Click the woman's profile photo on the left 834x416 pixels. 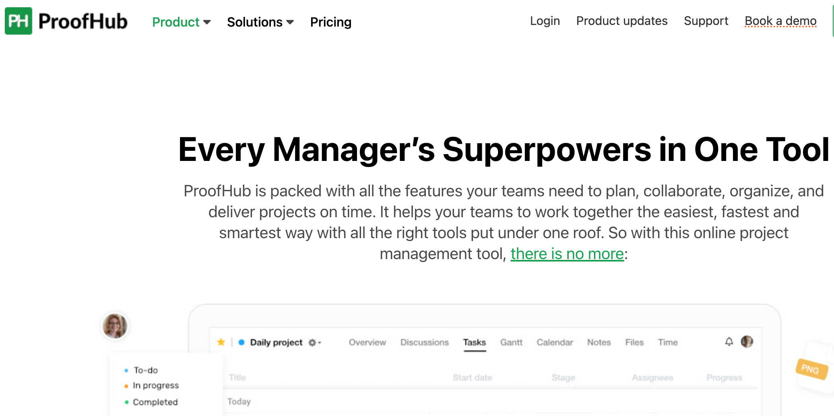coord(115,326)
